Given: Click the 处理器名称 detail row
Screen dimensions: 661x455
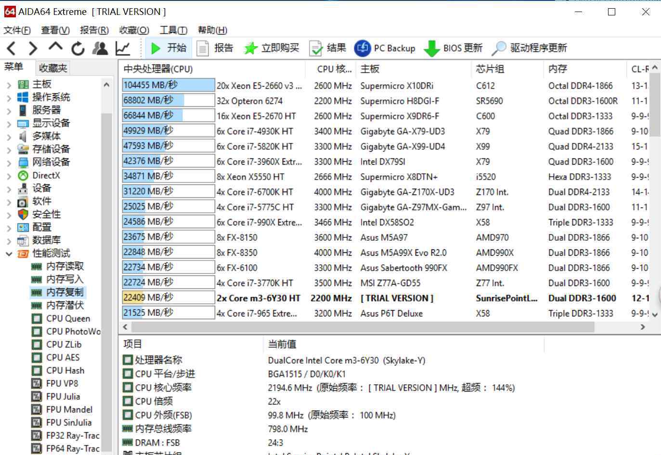Looking at the screenshot, I should click(331, 360).
